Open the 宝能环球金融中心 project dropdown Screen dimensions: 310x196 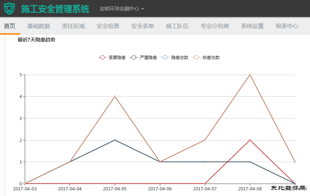(121, 9)
